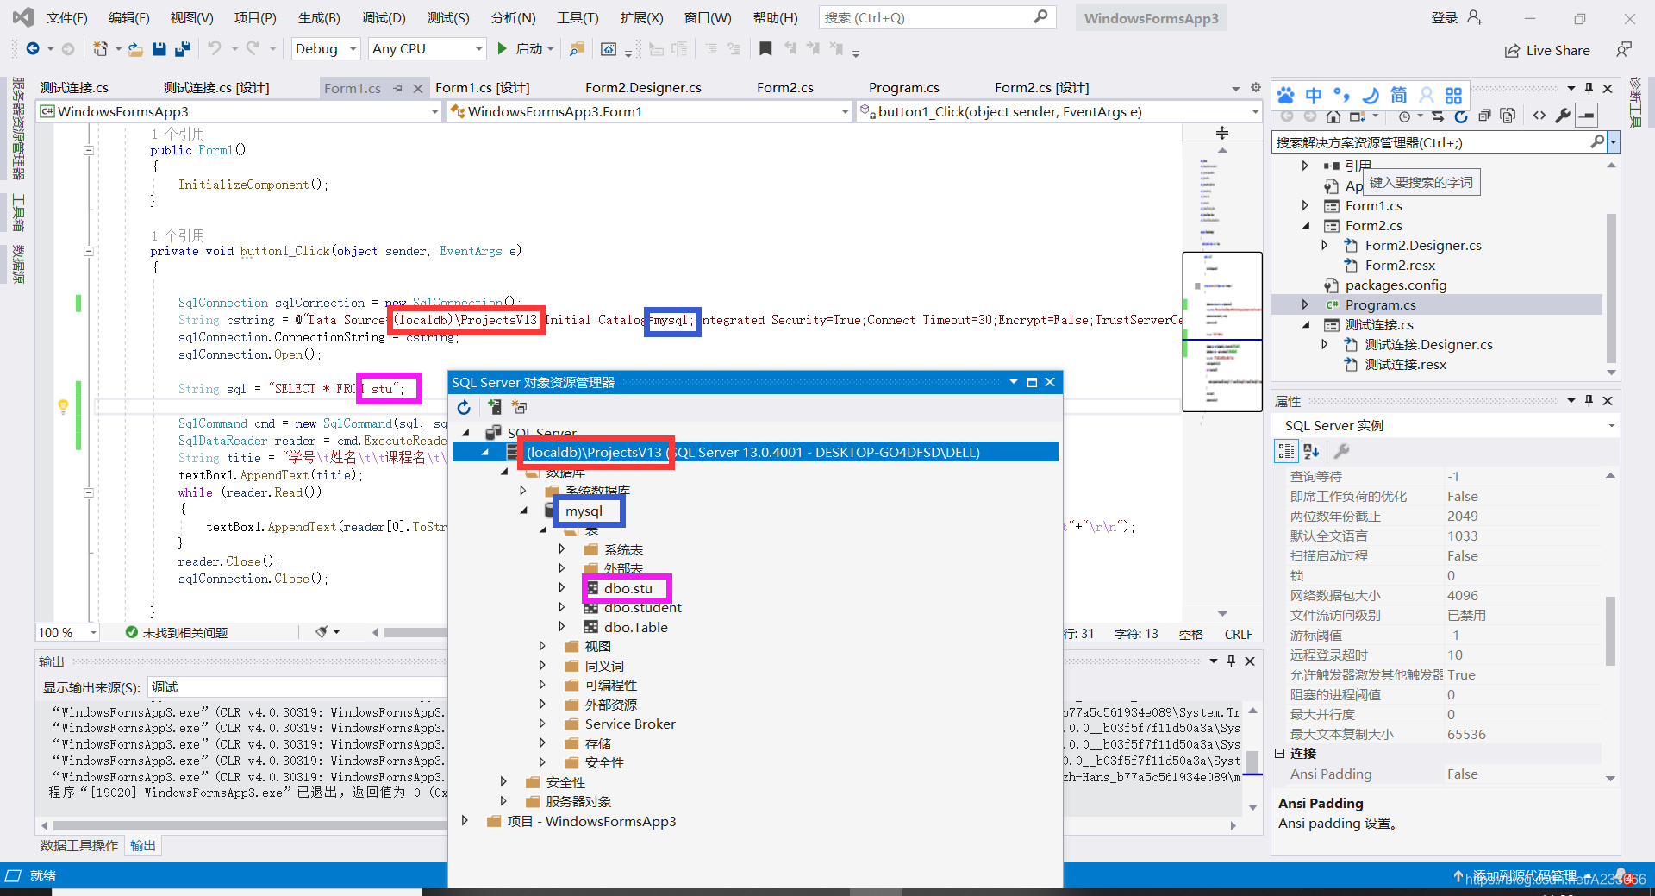Click 登录 sign in at top right
This screenshot has width=1655, height=896.
pos(1445,17)
